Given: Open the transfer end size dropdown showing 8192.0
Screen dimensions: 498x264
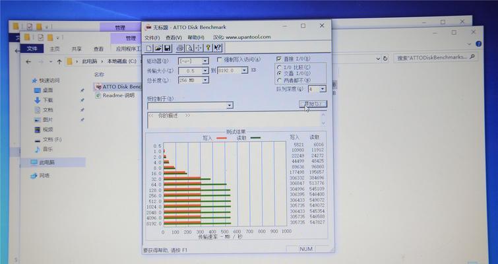Looking at the screenshot, I should click(244, 70).
